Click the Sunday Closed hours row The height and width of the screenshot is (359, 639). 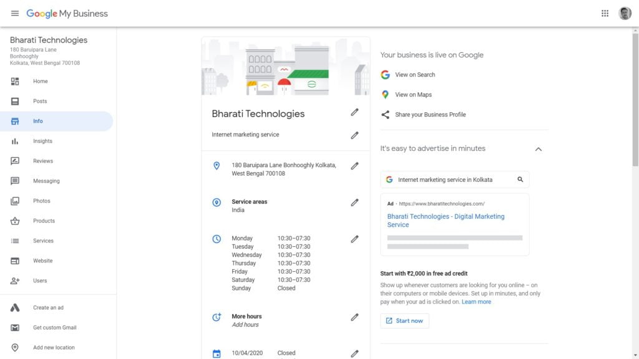[x=263, y=288]
